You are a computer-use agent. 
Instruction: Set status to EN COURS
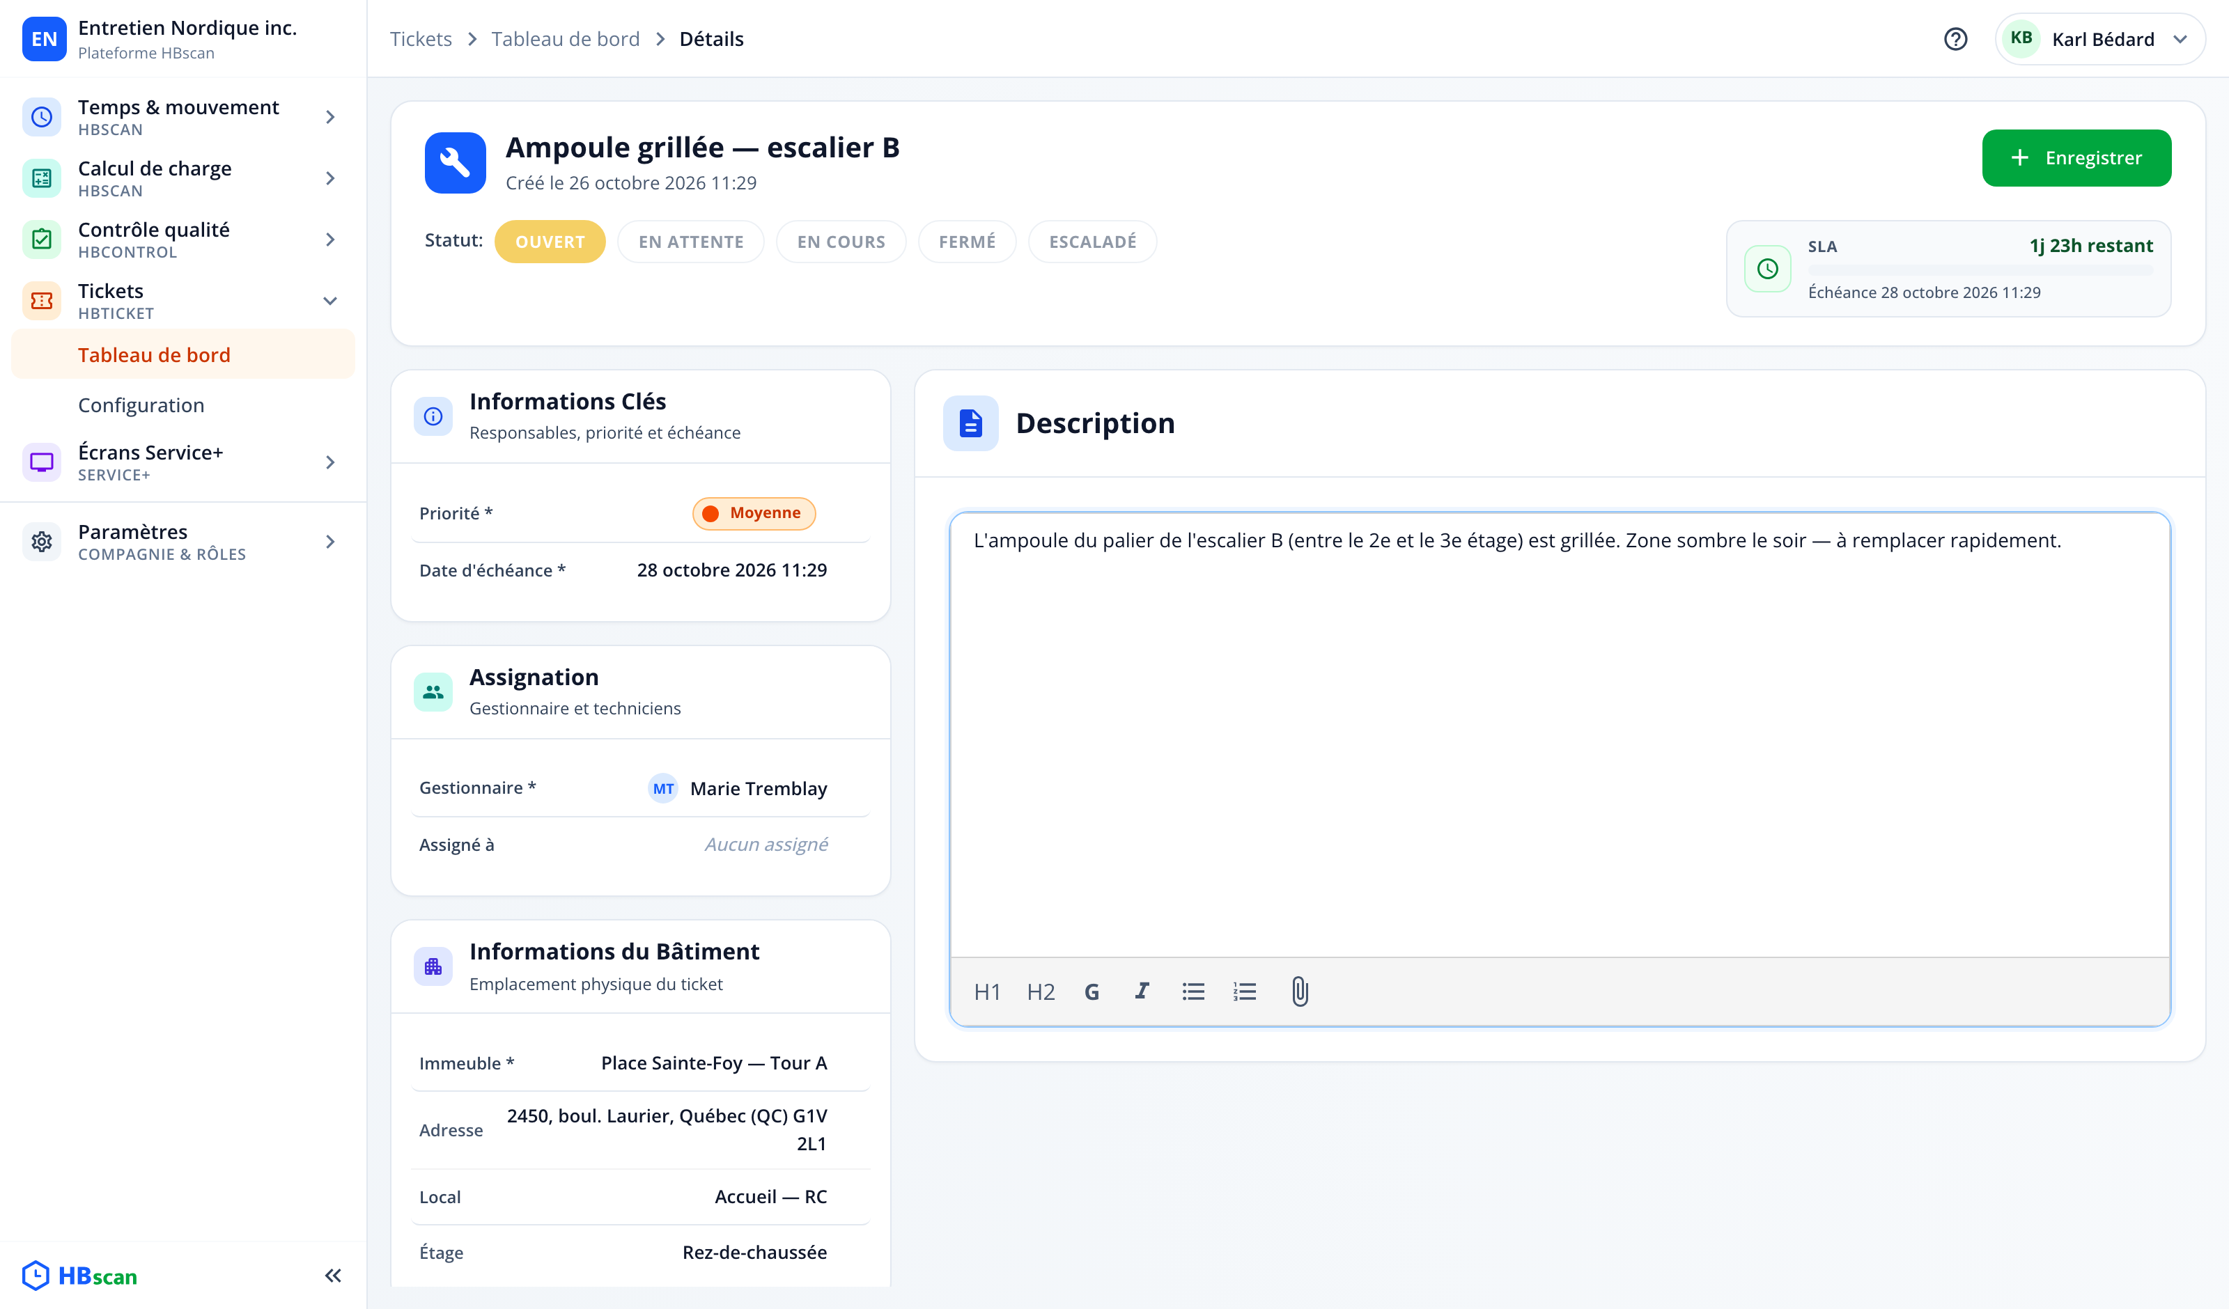[x=840, y=242]
